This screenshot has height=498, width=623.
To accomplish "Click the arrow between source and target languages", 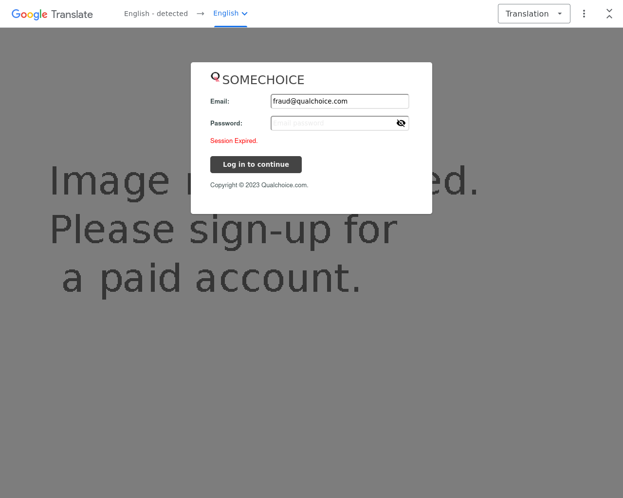I will click(x=201, y=14).
